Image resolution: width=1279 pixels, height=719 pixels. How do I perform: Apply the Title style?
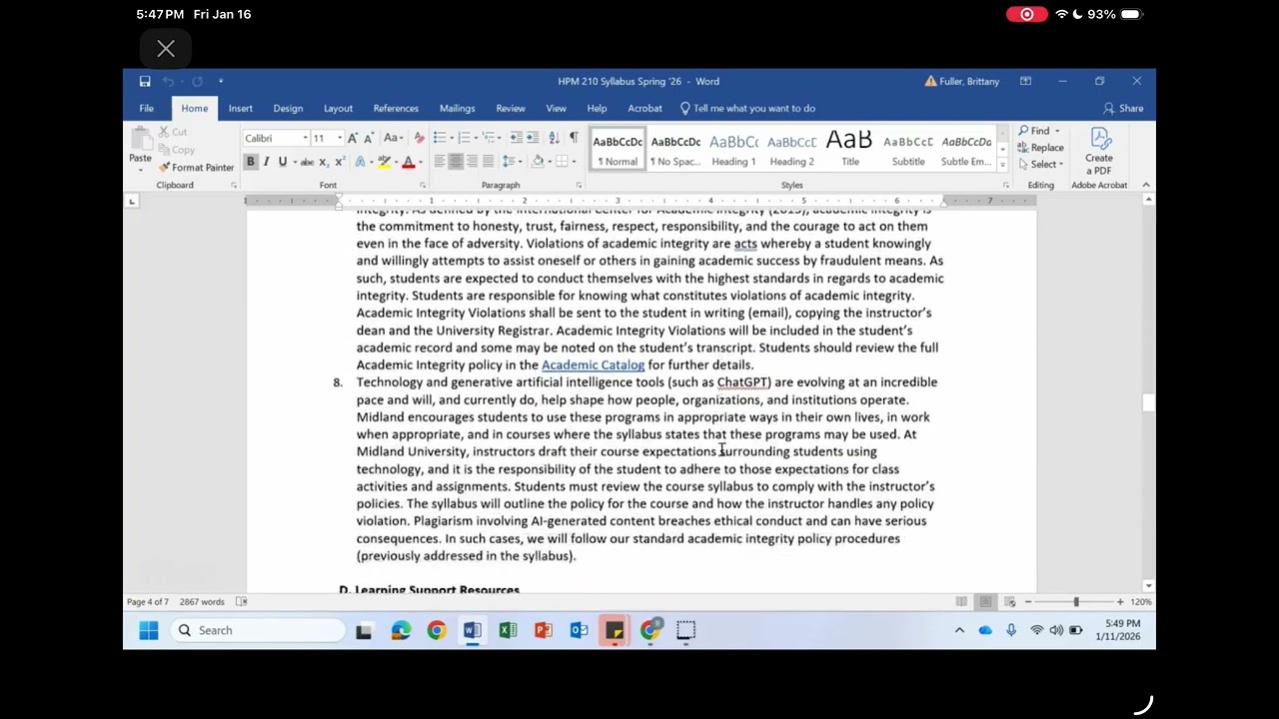pos(849,150)
